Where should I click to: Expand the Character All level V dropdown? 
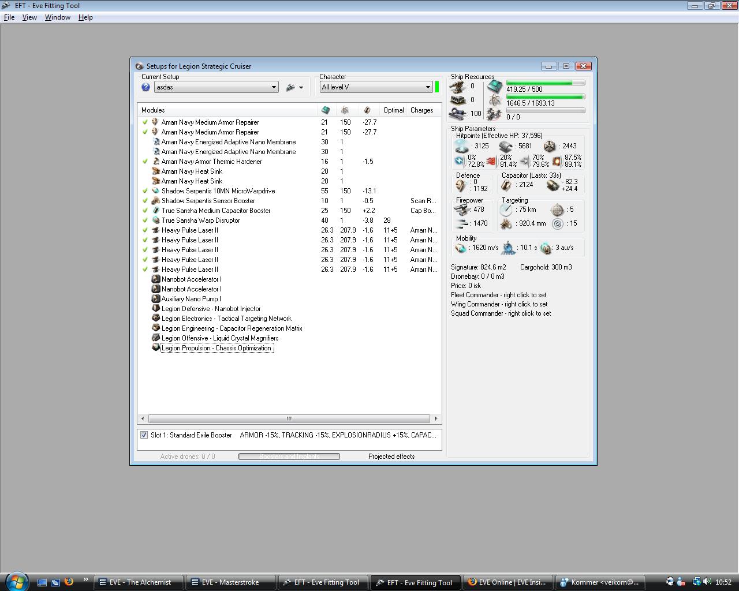428,87
